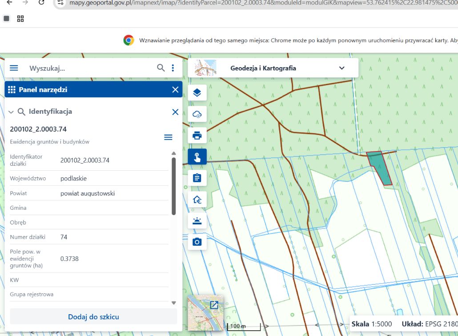Select the highlighted parcel 74 on map
458x336 pixels.
click(x=380, y=168)
